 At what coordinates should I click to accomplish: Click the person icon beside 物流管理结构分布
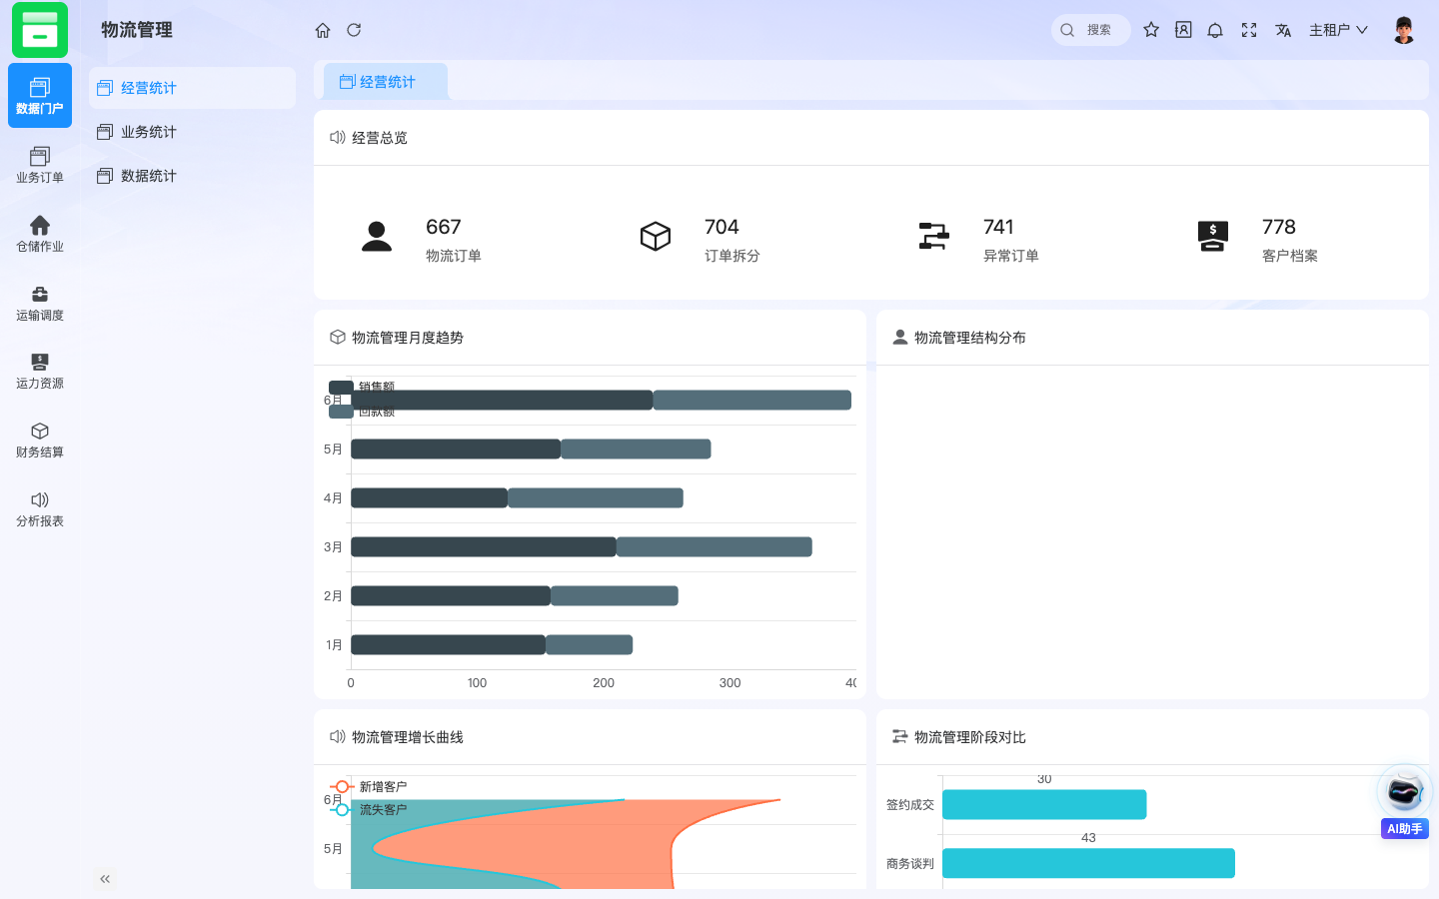click(x=900, y=337)
